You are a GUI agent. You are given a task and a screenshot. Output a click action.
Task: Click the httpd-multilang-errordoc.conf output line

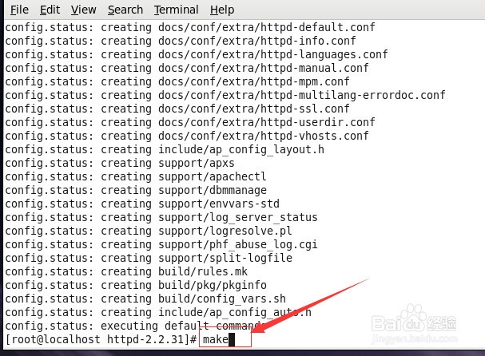point(225,95)
